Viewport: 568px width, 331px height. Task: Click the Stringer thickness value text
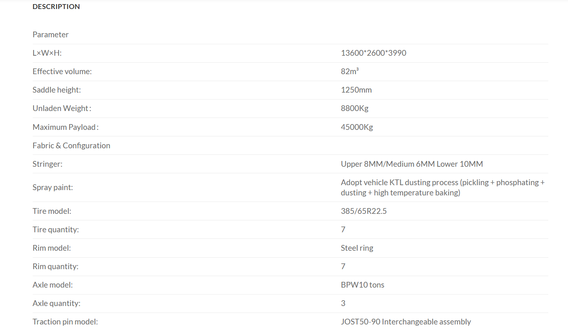click(412, 164)
